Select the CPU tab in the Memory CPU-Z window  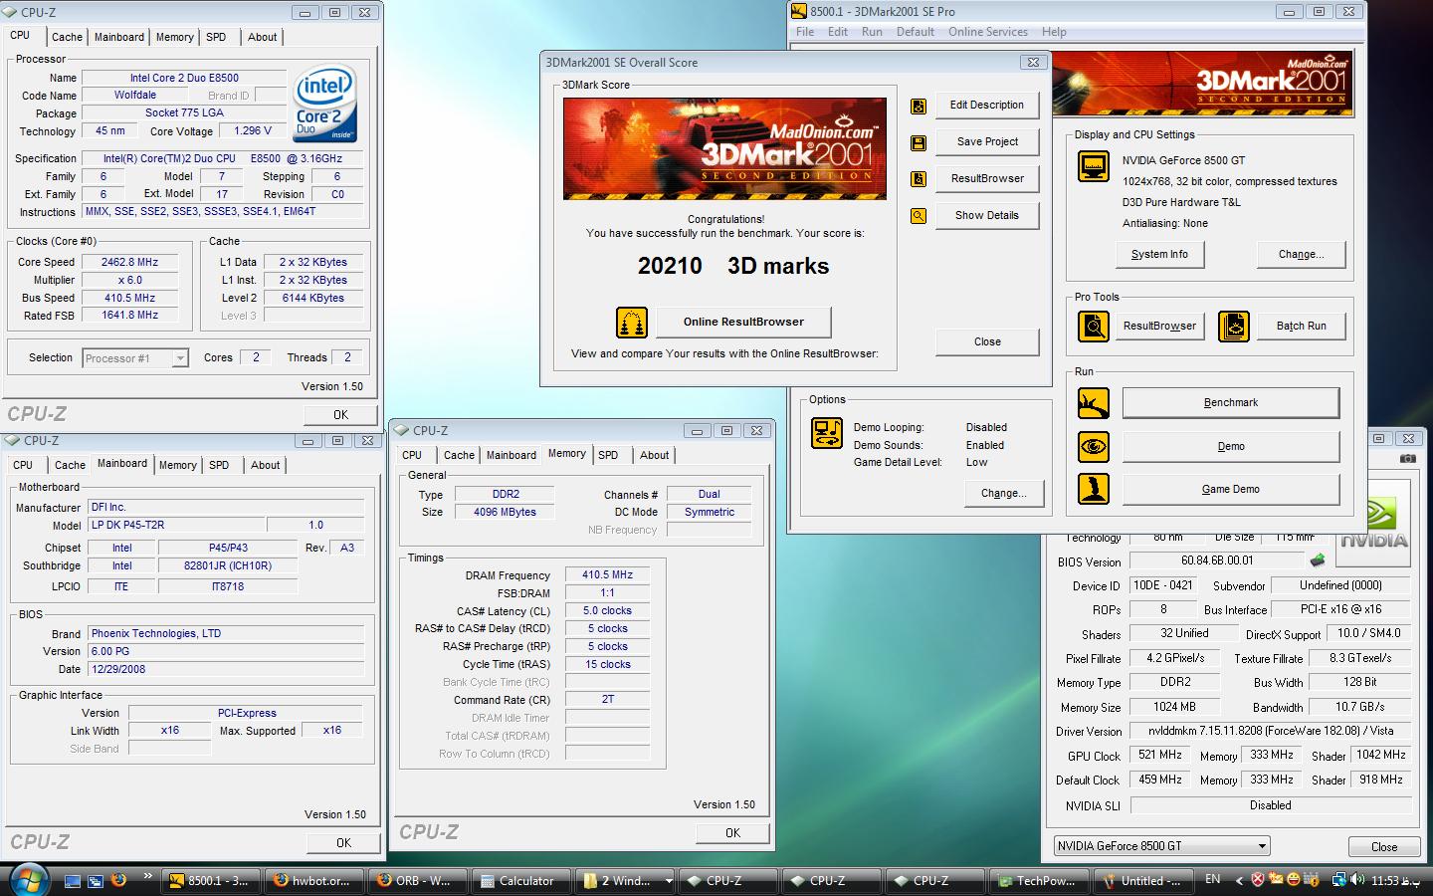point(412,455)
